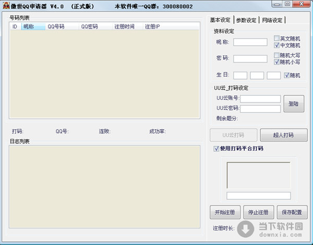Click the 剩余题分 label
The height and width of the screenshot is (245, 313).
coord(227,119)
